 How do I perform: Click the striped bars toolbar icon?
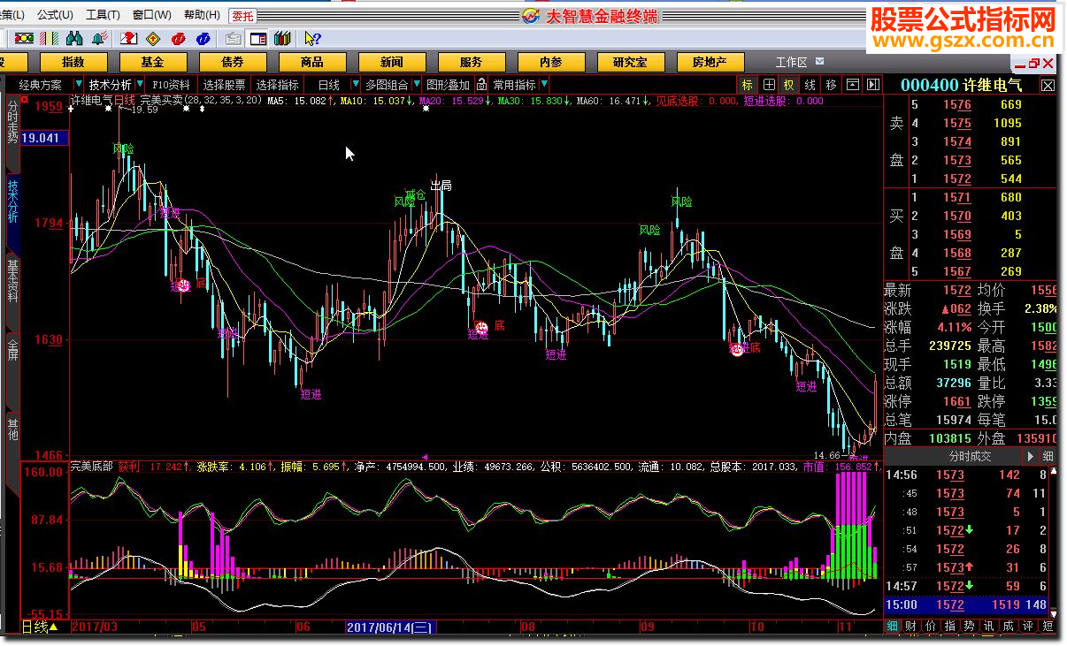(50, 38)
